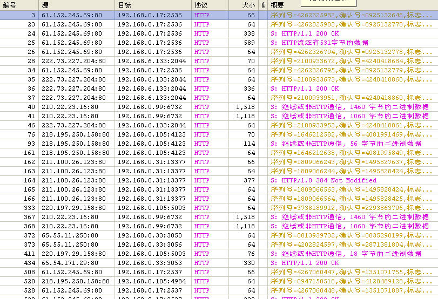Select packet 93 with size 114
The height and width of the screenshot is (299, 438).
click(162, 144)
